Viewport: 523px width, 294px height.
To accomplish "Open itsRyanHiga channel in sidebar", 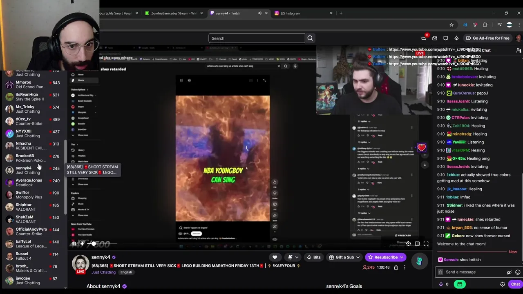I will (33, 97).
